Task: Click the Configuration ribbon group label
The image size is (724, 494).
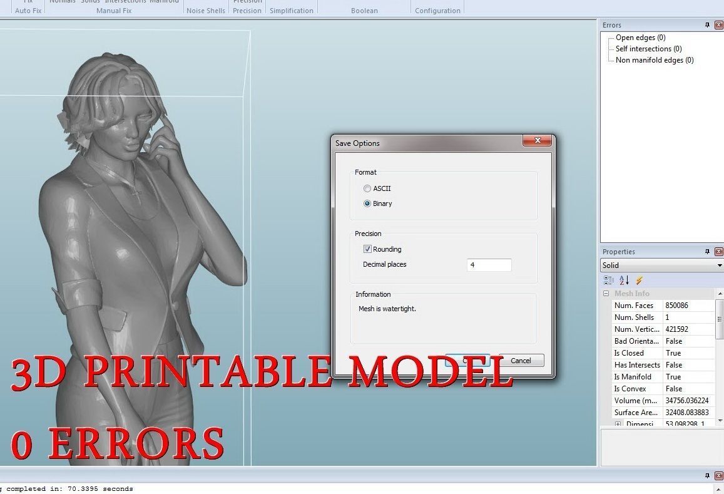Action: [438, 11]
